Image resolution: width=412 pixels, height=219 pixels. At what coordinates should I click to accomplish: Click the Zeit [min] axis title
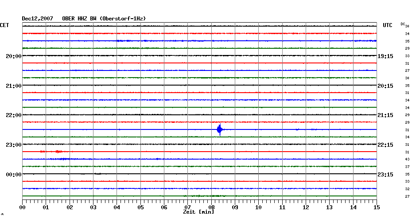click(x=198, y=212)
